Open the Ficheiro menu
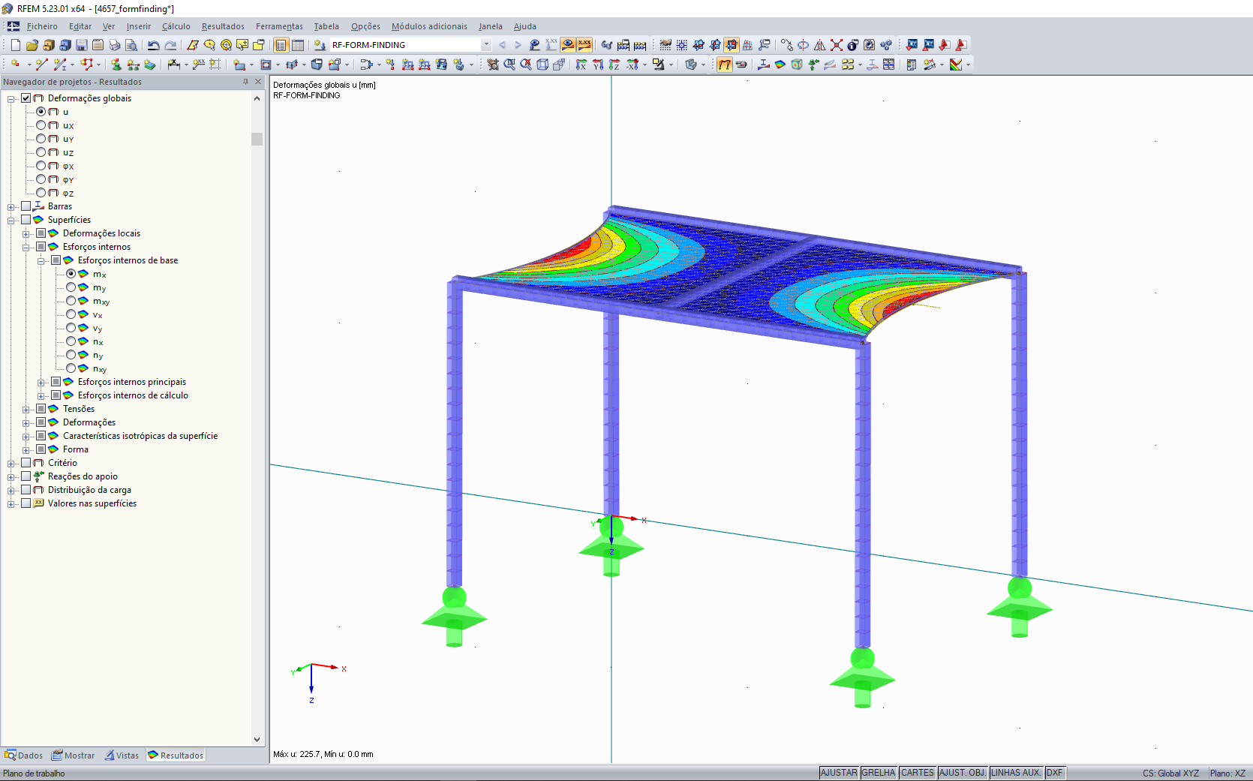 click(42, 26)
